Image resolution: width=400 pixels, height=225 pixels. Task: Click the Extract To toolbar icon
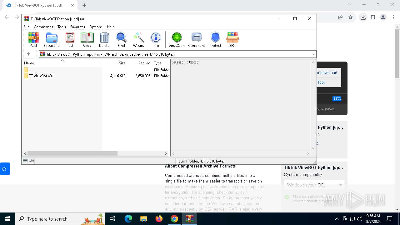click(52, 40)
